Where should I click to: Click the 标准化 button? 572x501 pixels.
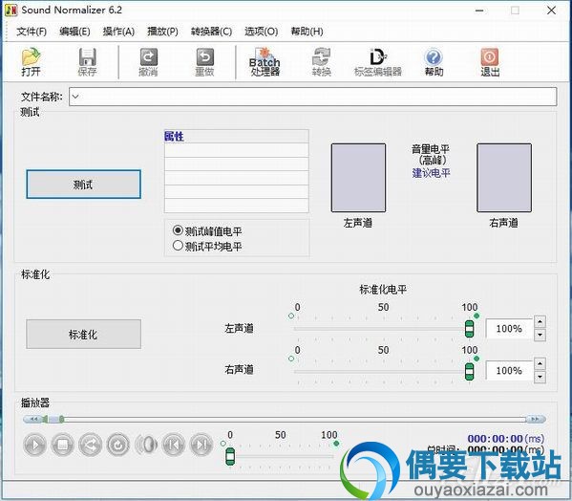83,334
